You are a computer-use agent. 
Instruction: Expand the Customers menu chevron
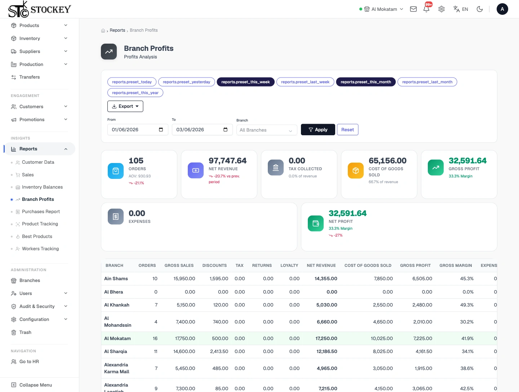[x=66, y=106]
